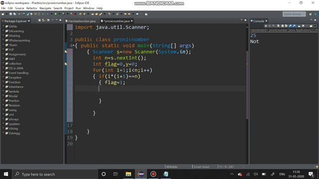Toggle Show Console on Standard Out change

(x=290, y=26)
